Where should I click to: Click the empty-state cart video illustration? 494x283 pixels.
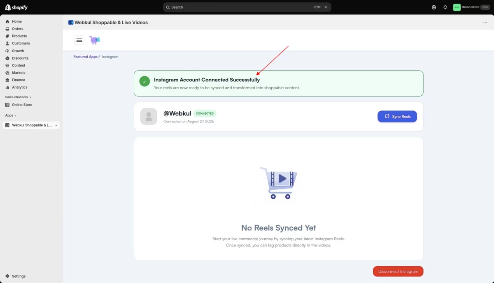pyautogui.click(x=279, y=183)
